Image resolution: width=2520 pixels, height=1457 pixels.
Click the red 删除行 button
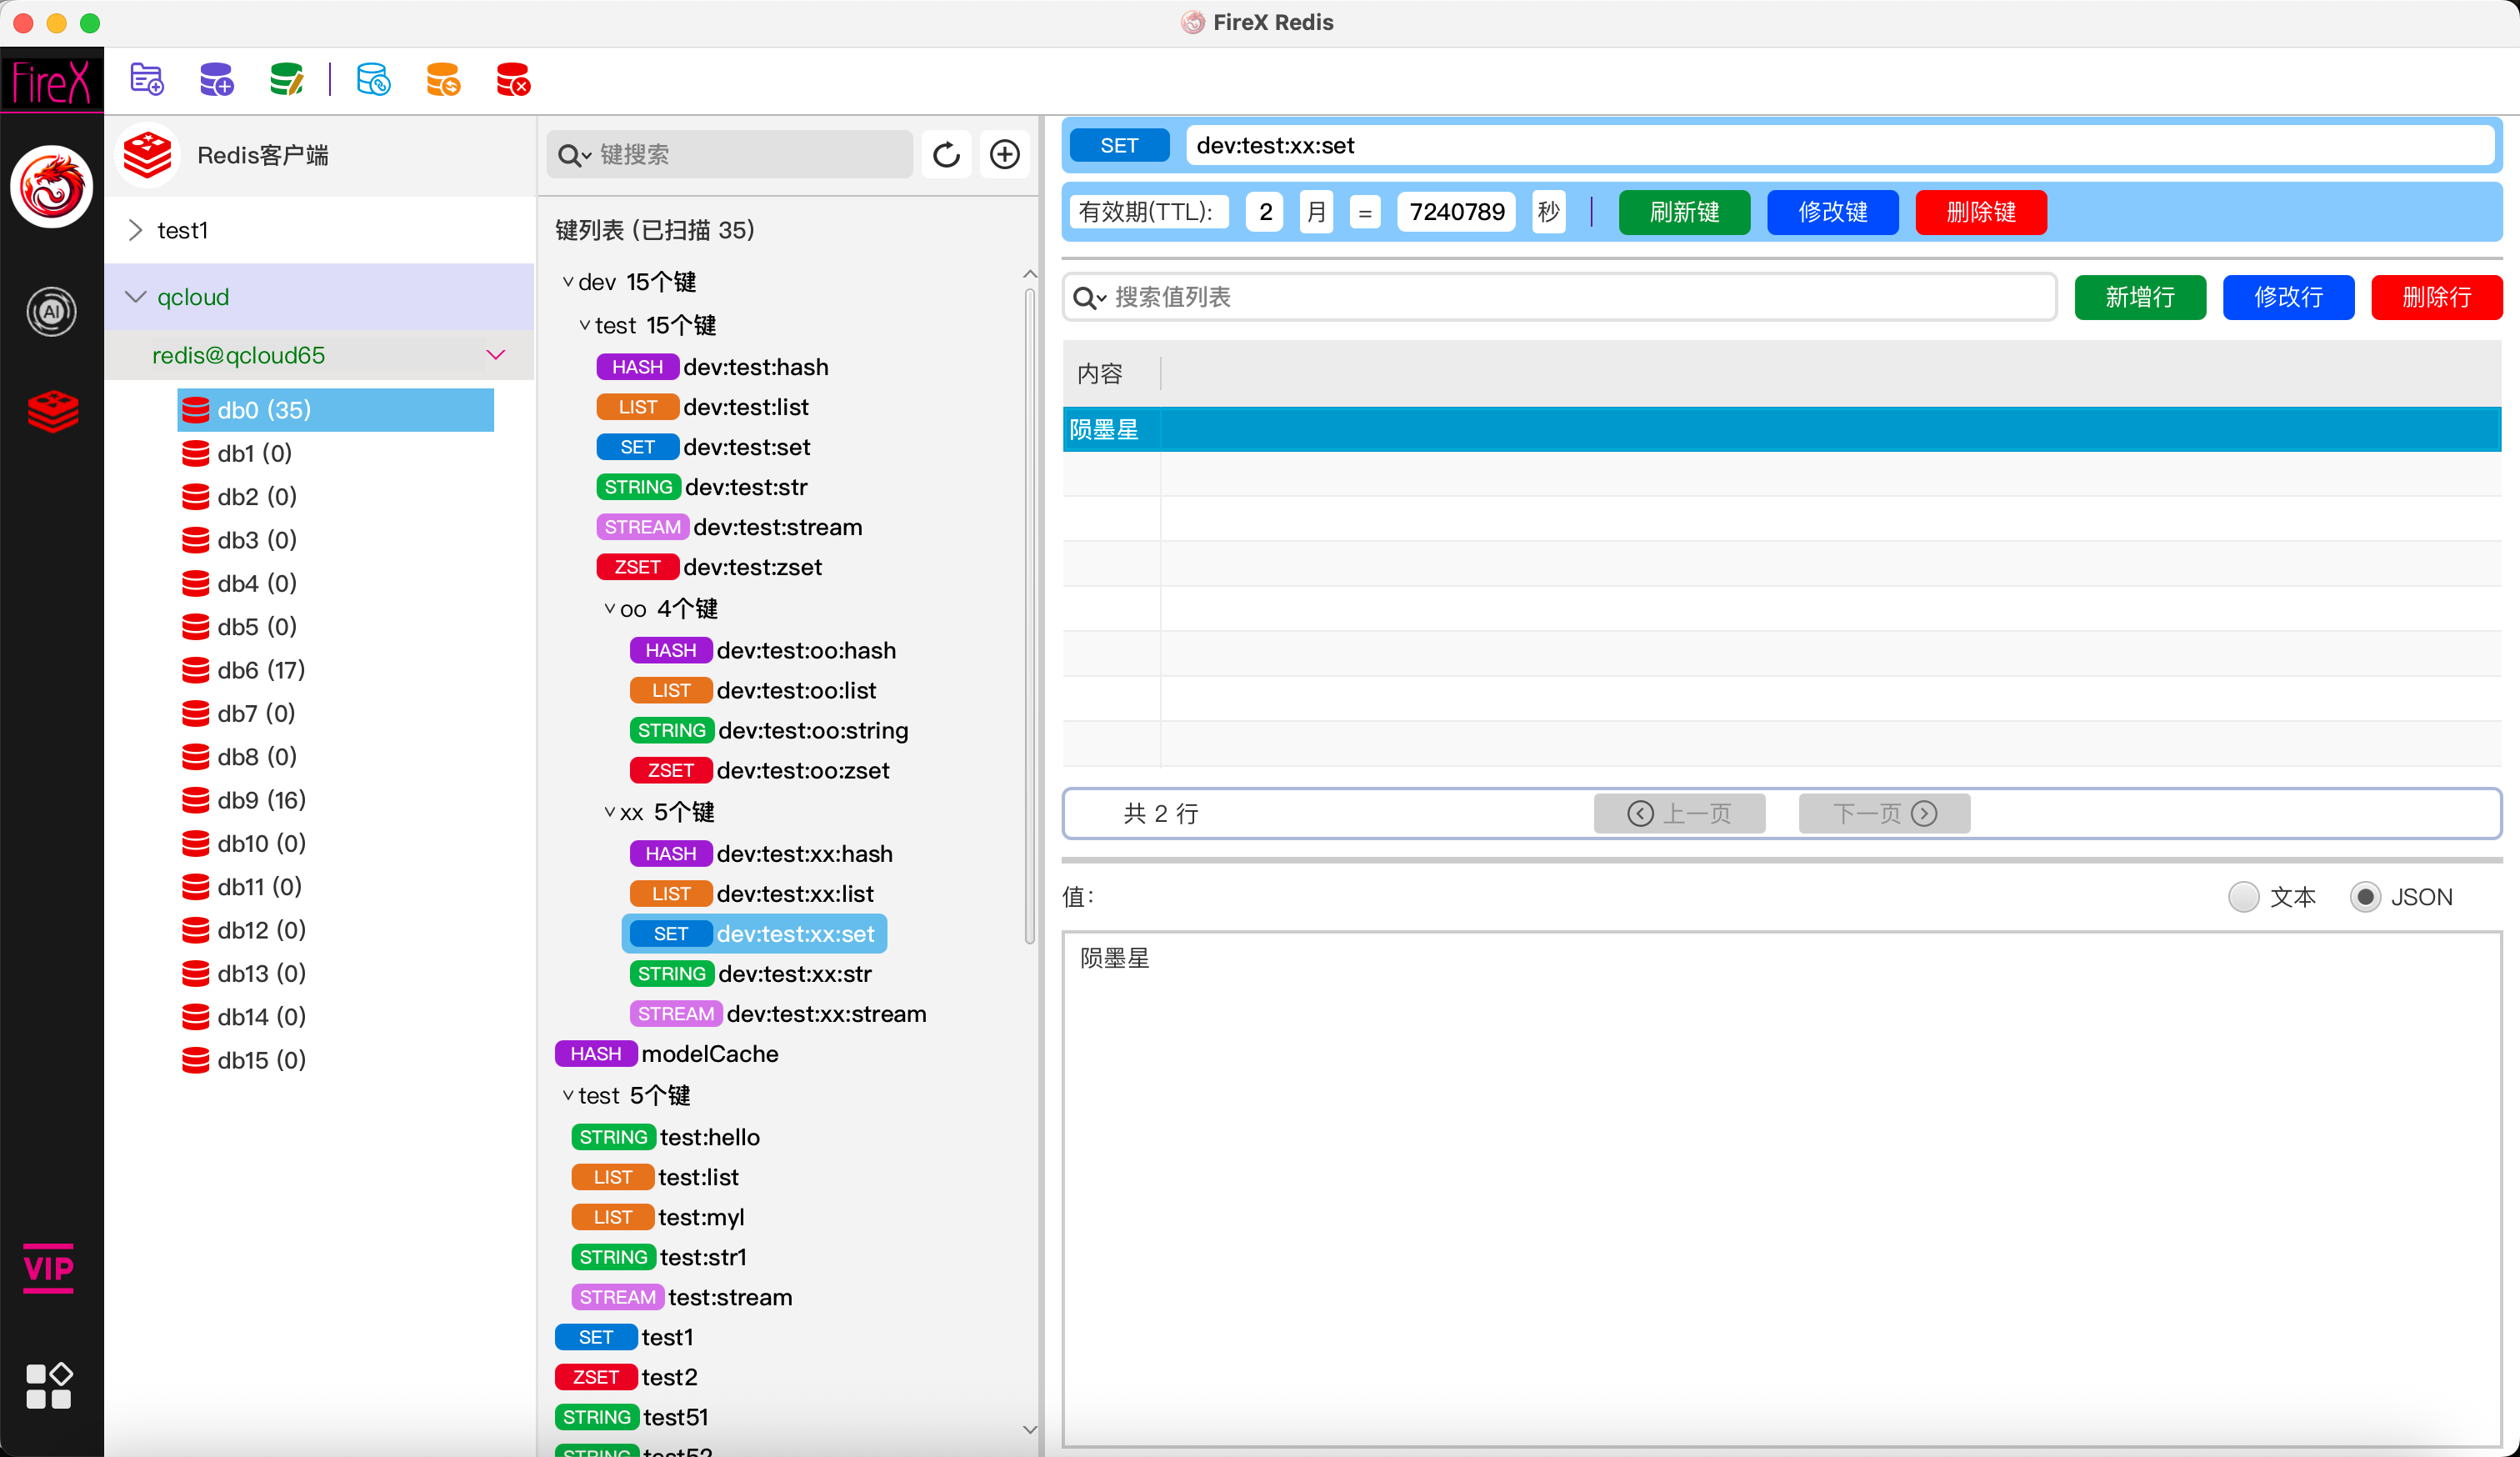point(2435,297)
